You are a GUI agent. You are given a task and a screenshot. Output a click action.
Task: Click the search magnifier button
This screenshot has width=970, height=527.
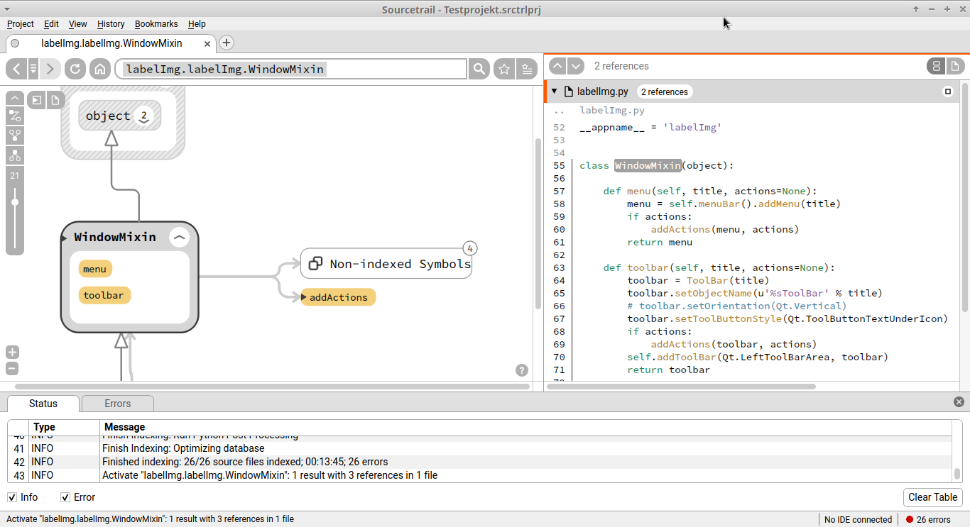479,69
